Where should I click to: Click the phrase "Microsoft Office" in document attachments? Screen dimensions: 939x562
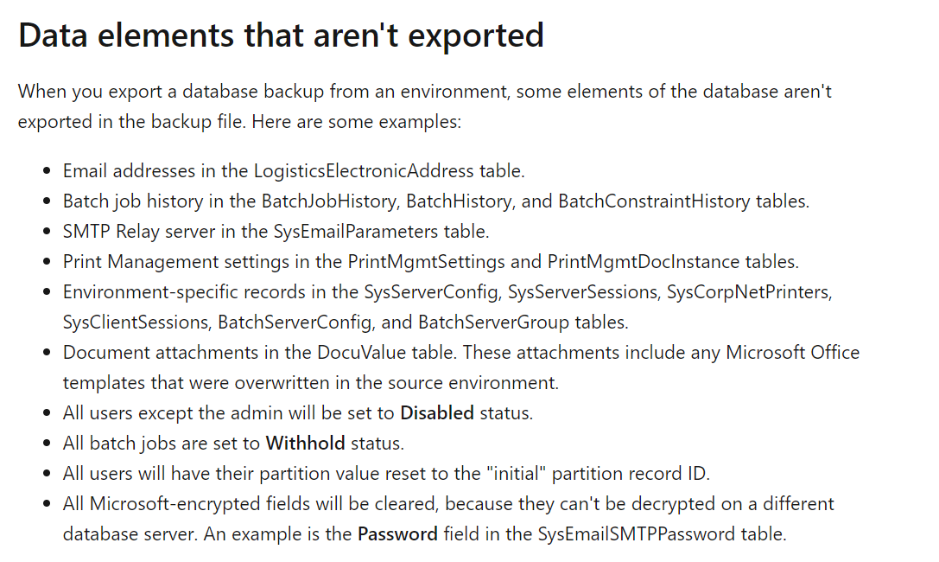pyautogui.click(x=792, y=352)
